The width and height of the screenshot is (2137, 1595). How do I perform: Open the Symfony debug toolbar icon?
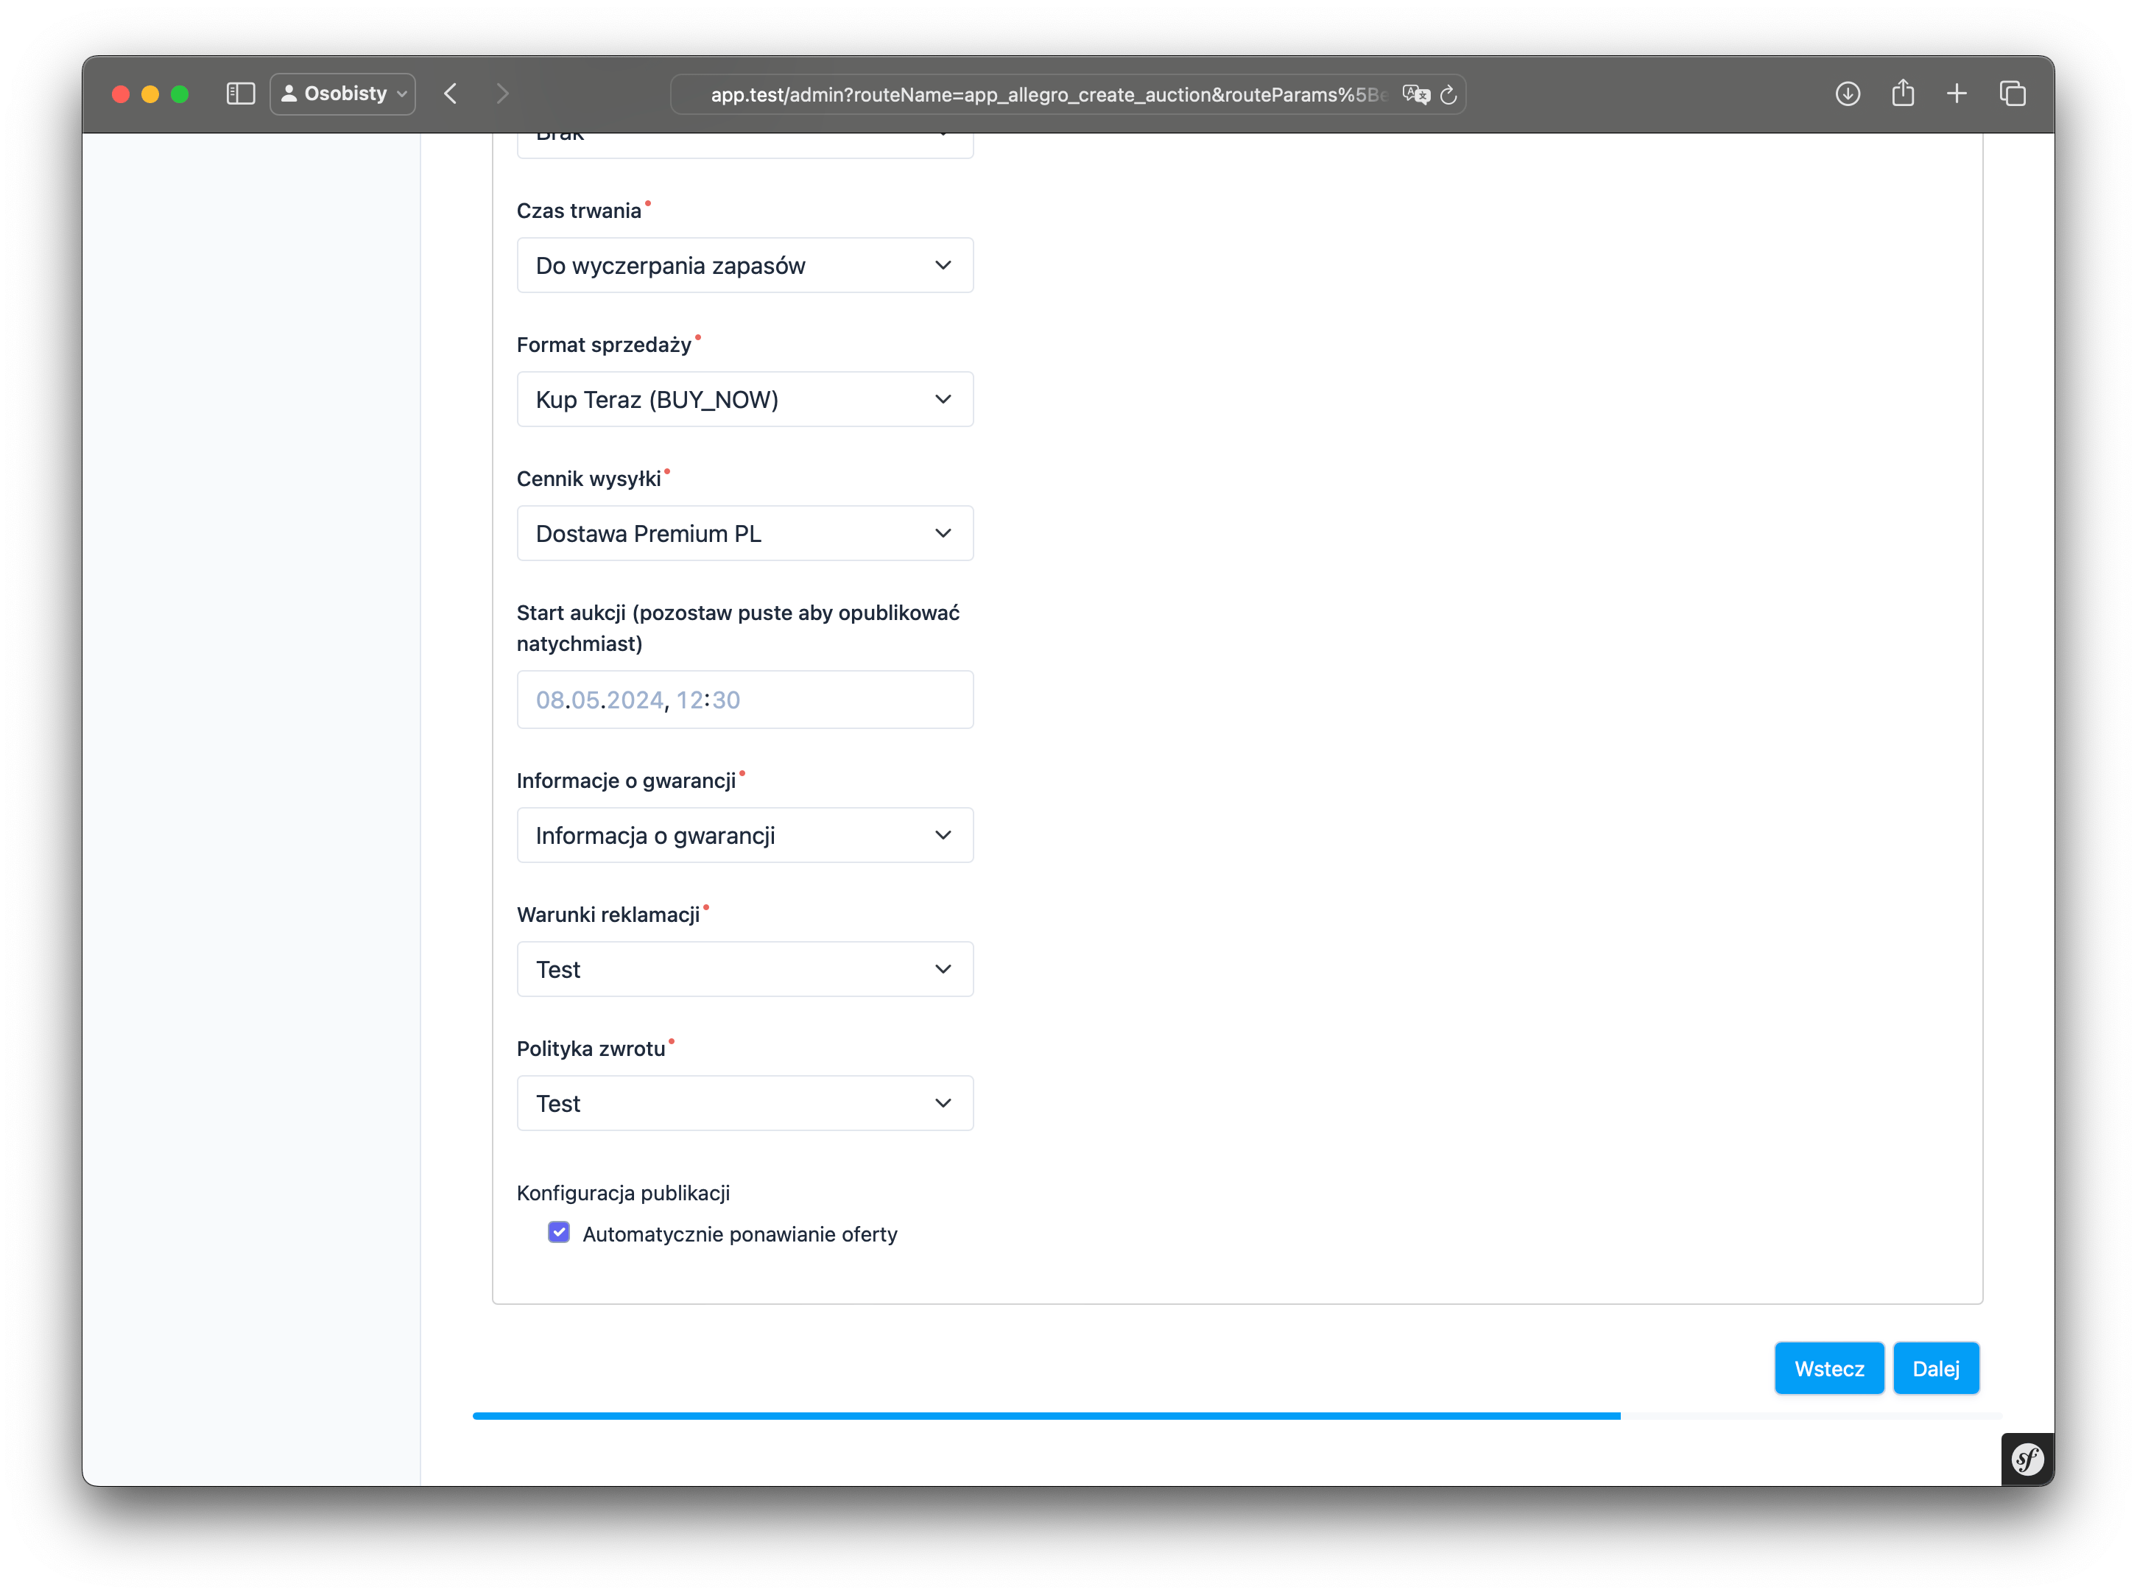pyautogui.click(x=2027, y=1459)
